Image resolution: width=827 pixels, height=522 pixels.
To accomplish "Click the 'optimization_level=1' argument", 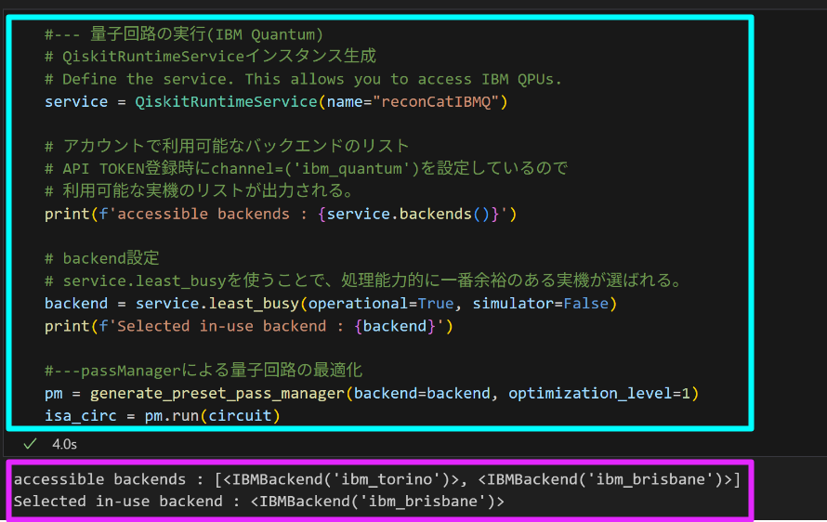I will pos(599,393).
